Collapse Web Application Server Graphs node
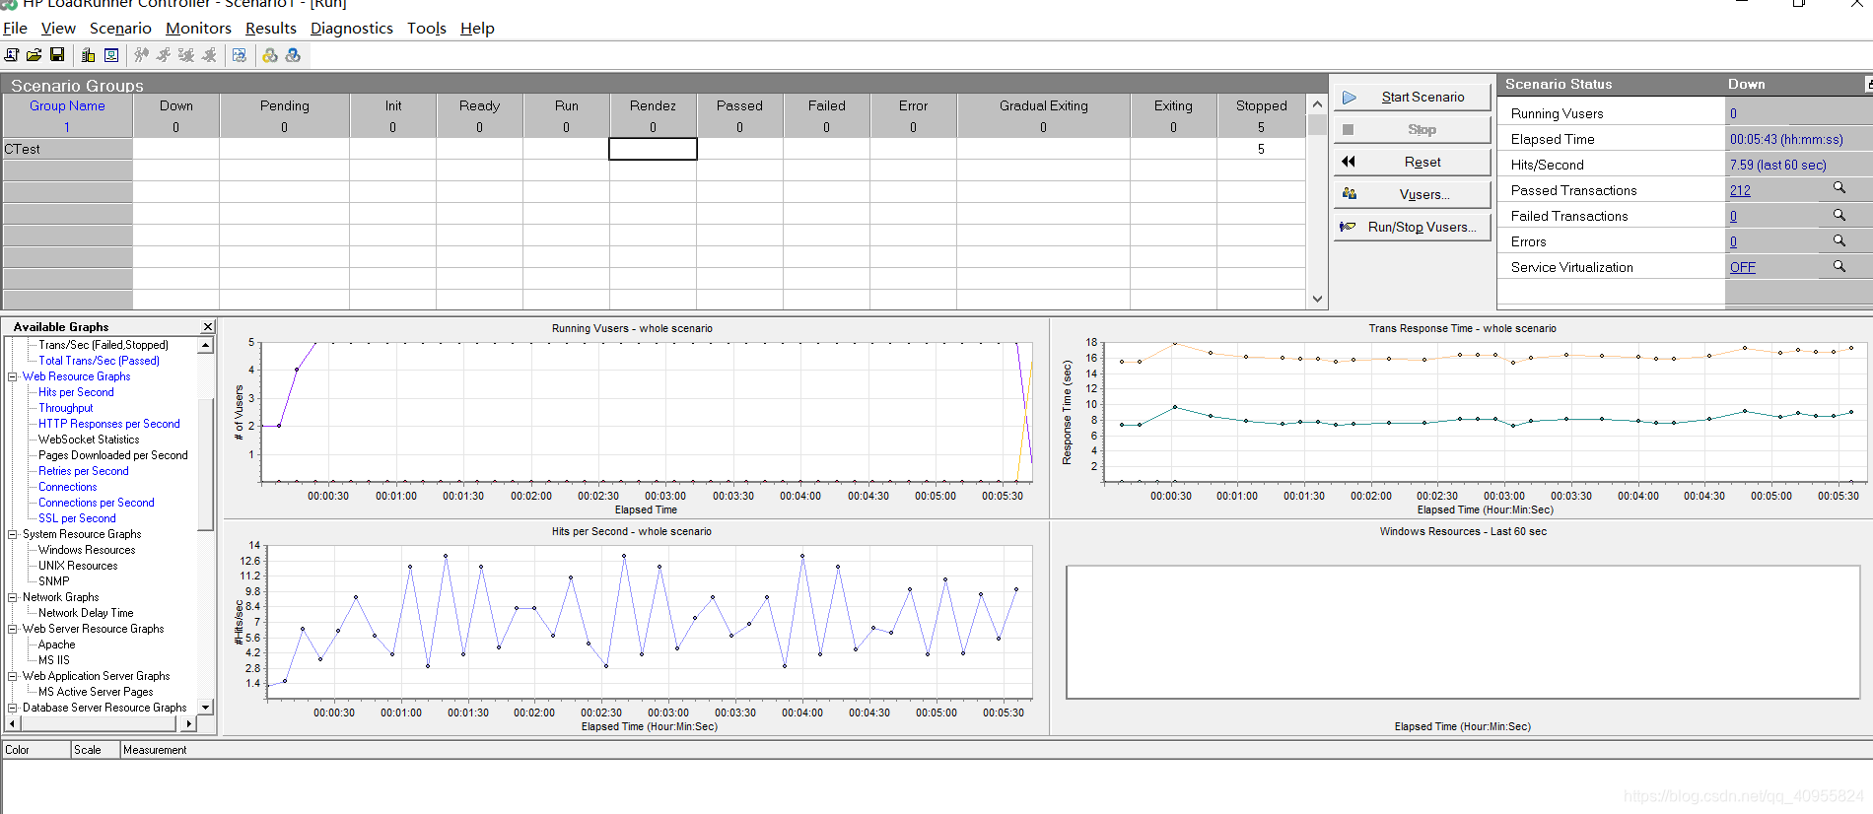The image size is (1873, 814). pos(13,676)
